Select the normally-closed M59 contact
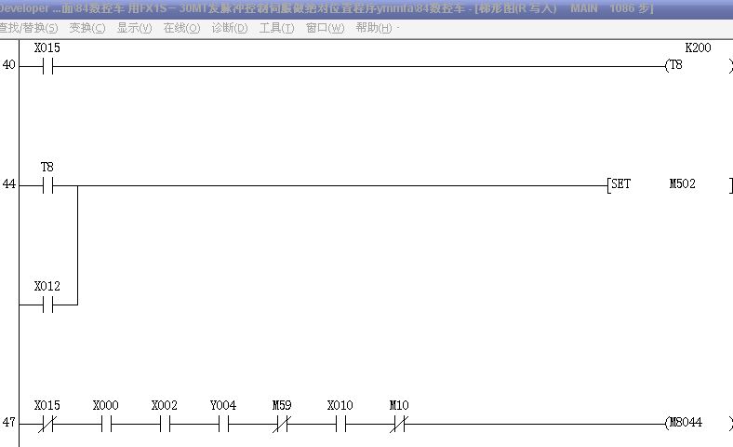The width and height of the screenshot is (733, 447). (282, 424)
